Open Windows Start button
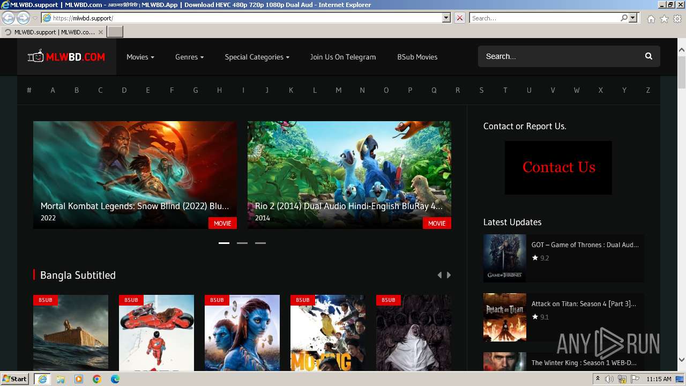 [x=15, y=379]
